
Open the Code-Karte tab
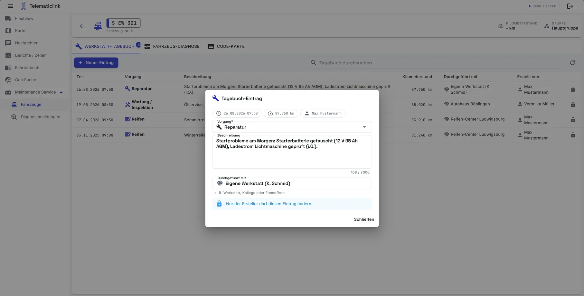226,46
